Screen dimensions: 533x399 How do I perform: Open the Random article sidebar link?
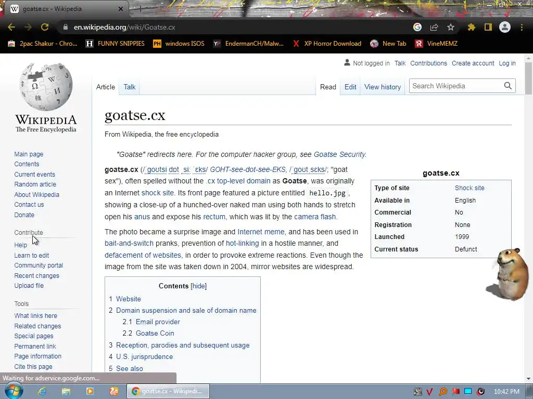point(35,184)
